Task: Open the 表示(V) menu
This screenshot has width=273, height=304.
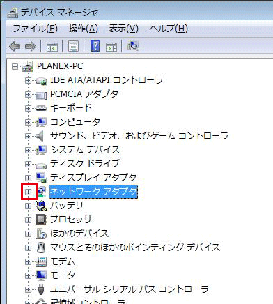Action: pyautogui.click(x=123, y=29)
